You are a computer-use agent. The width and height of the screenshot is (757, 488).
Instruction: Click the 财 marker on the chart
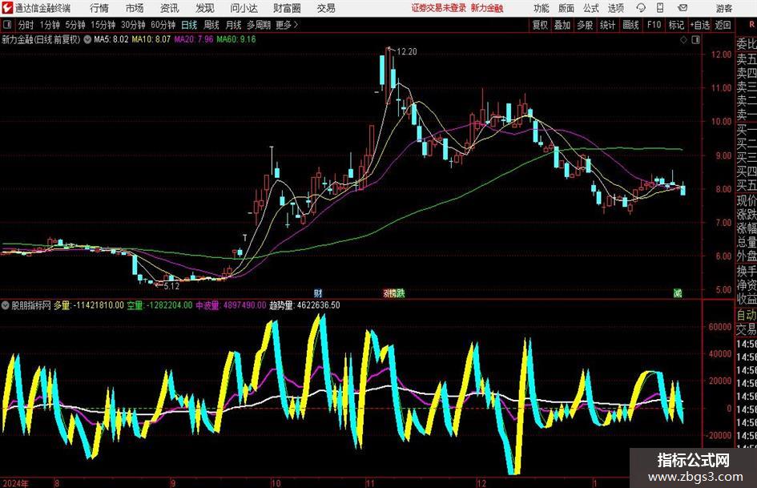[318, 293]
